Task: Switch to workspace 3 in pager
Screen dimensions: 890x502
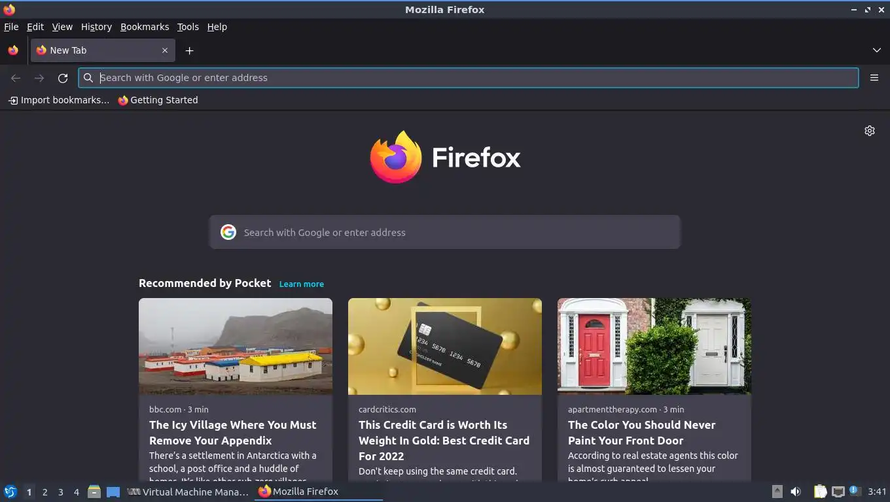Action: [60, 492]
